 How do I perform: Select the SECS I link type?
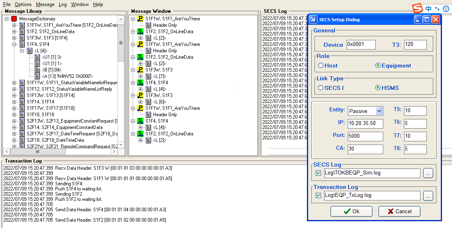321,88
